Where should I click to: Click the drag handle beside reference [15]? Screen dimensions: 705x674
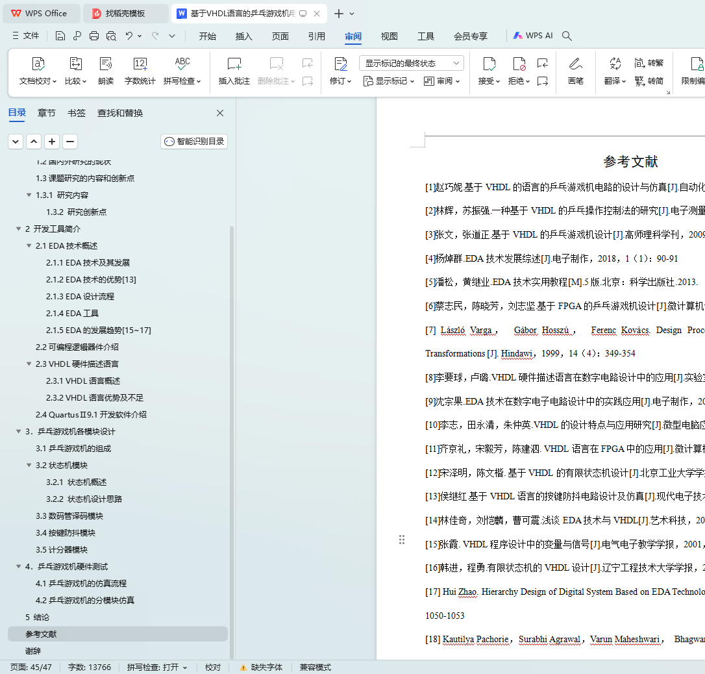click(402, 540)
